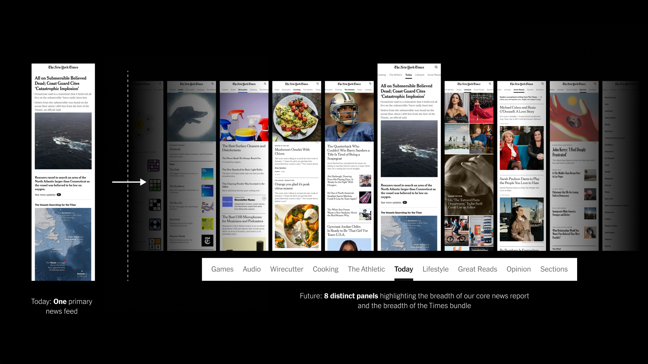Click the New York Times logo in the left standalone phone
Viewport: 648px width, 364px height.
click(63, 67)
